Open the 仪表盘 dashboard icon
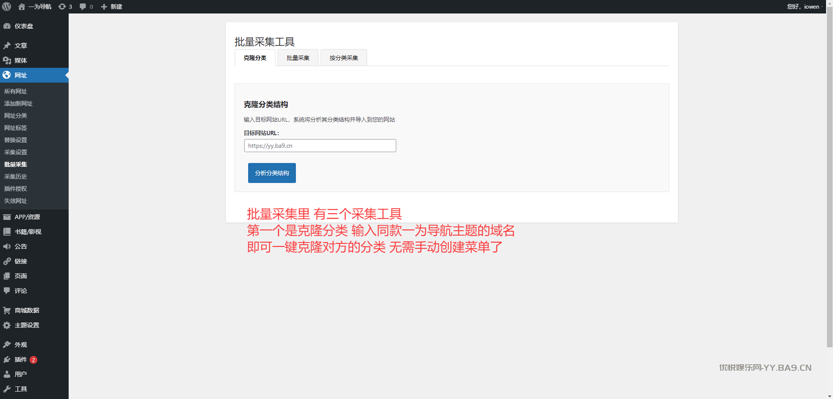The image size is (833, 399). point(7,26)
